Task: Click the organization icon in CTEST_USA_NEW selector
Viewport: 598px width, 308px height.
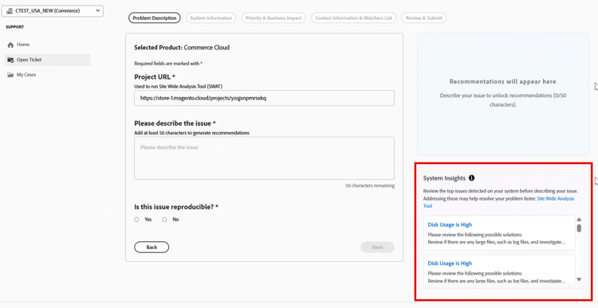Action: [x=10, y=10]
